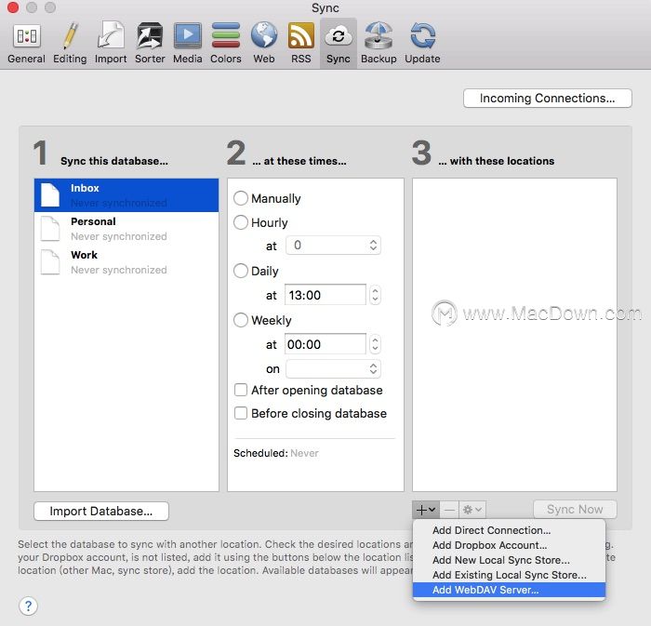The width and height of the screenshot is (651, 626).
Task: Click the Import Database button
Action: (101, 511)
